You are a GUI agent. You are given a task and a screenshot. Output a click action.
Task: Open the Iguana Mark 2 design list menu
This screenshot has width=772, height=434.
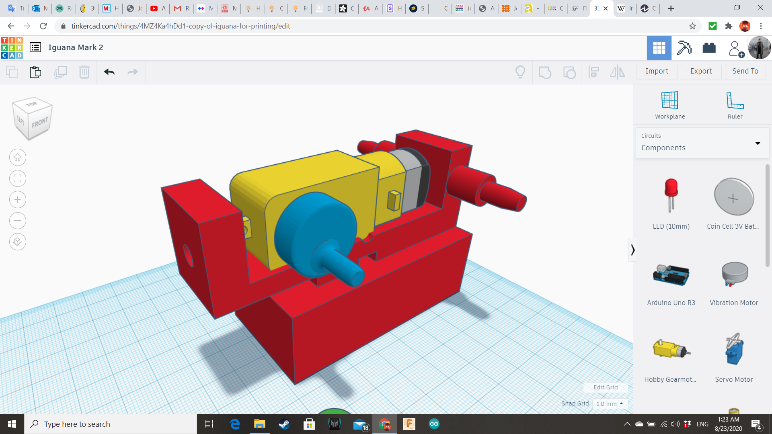pos(35,47)
